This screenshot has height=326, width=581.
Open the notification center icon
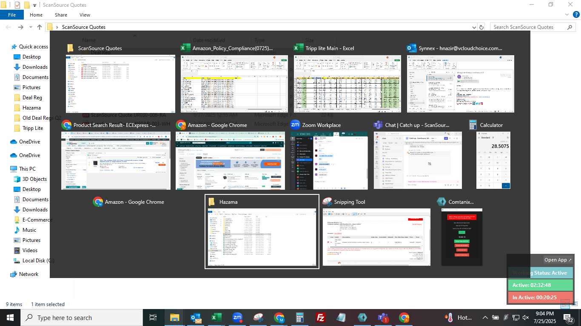(x=569, y=318)
